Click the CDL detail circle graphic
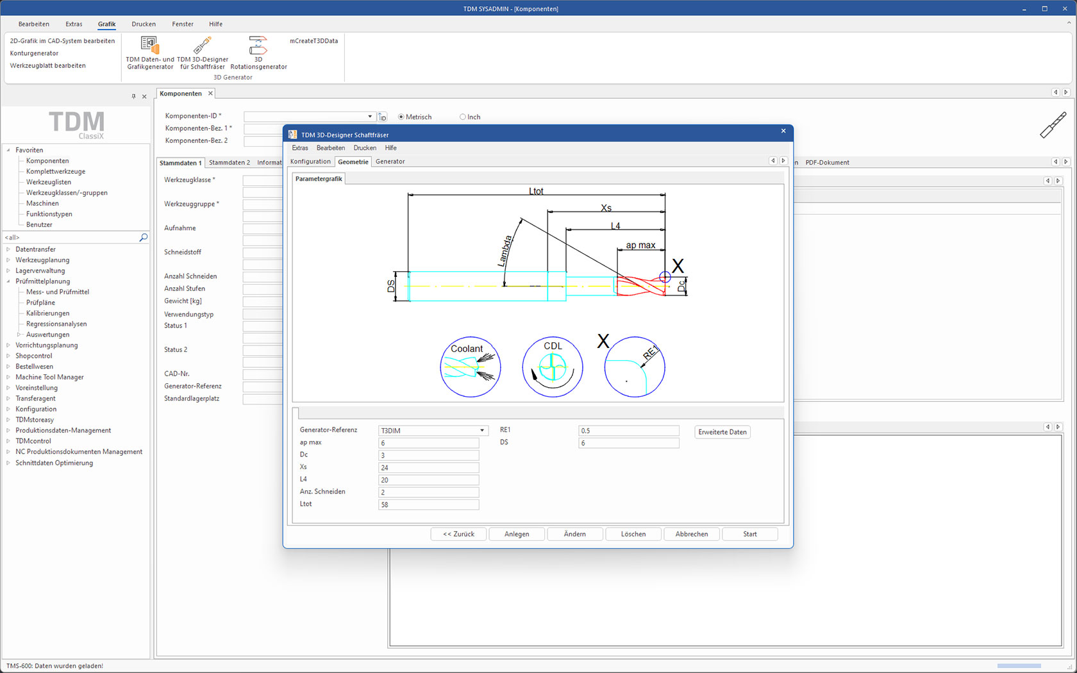This screenshot has width=1077, height=673. coord(553,367)
